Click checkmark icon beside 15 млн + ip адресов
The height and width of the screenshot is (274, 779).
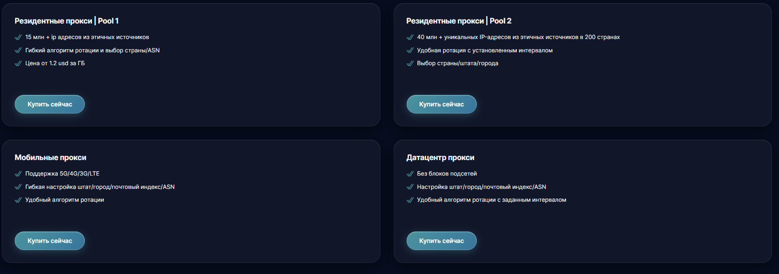(18, 37)
